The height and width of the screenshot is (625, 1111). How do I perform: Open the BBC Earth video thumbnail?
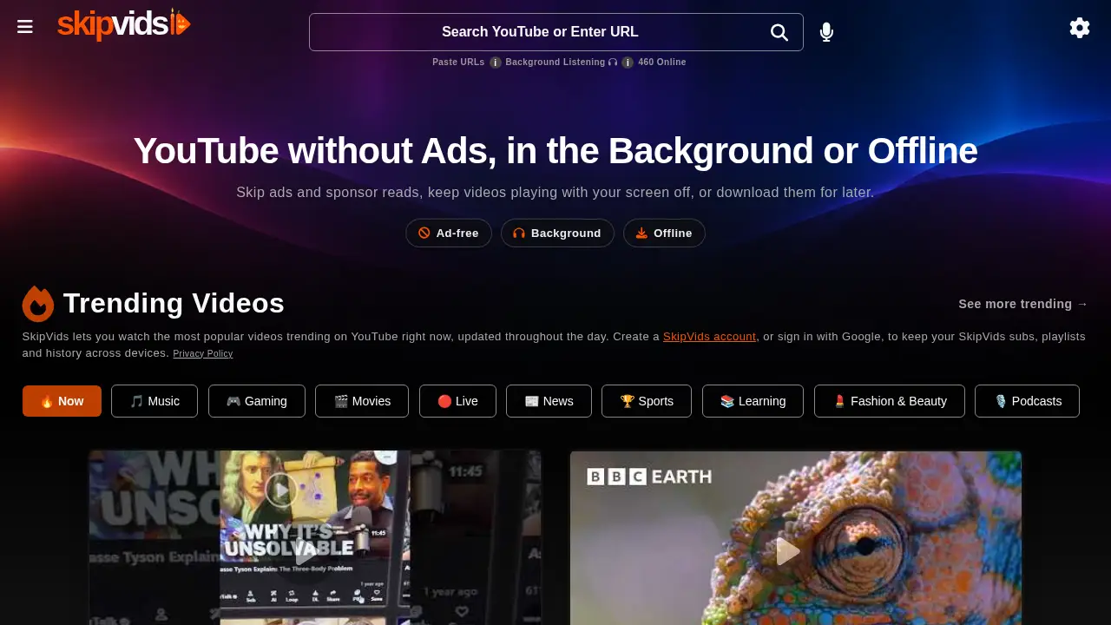pos(796,537)
